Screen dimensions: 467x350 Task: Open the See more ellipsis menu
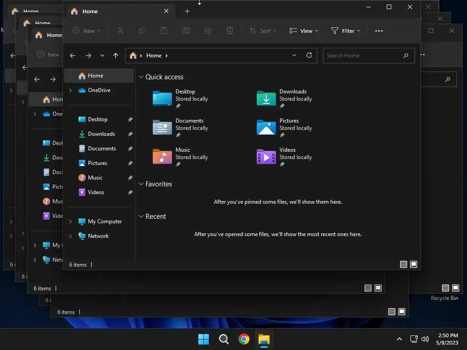point(379,31)
